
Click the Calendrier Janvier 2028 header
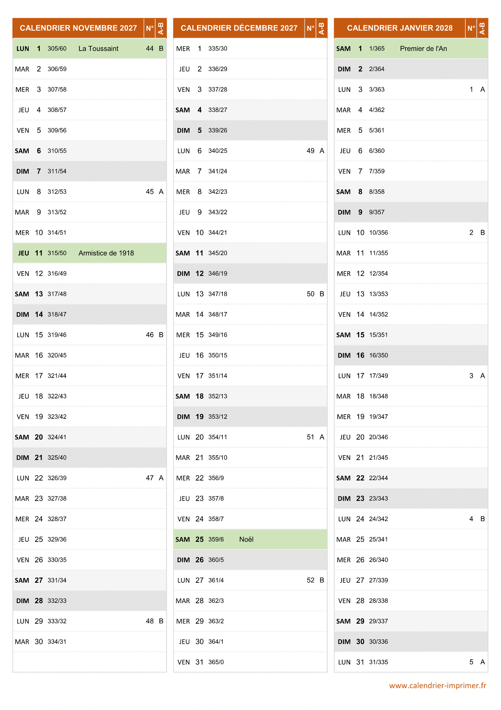click(400, 28)
